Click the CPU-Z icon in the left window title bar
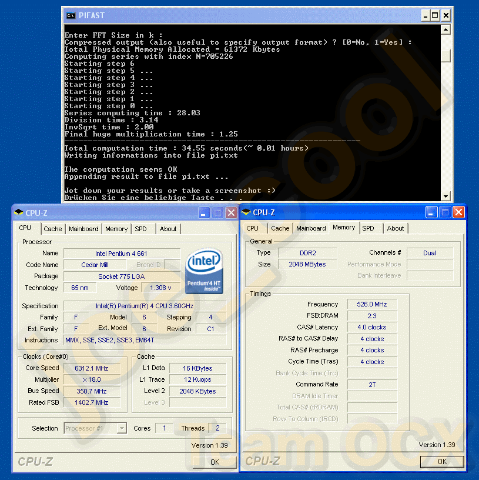Viewport: 479px width, 480px height. tap(19, 212)
